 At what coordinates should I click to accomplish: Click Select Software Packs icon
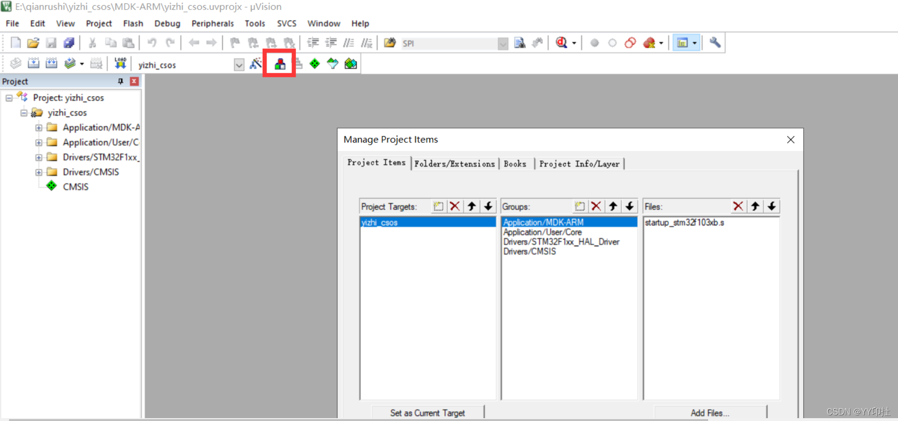(333, 63)
